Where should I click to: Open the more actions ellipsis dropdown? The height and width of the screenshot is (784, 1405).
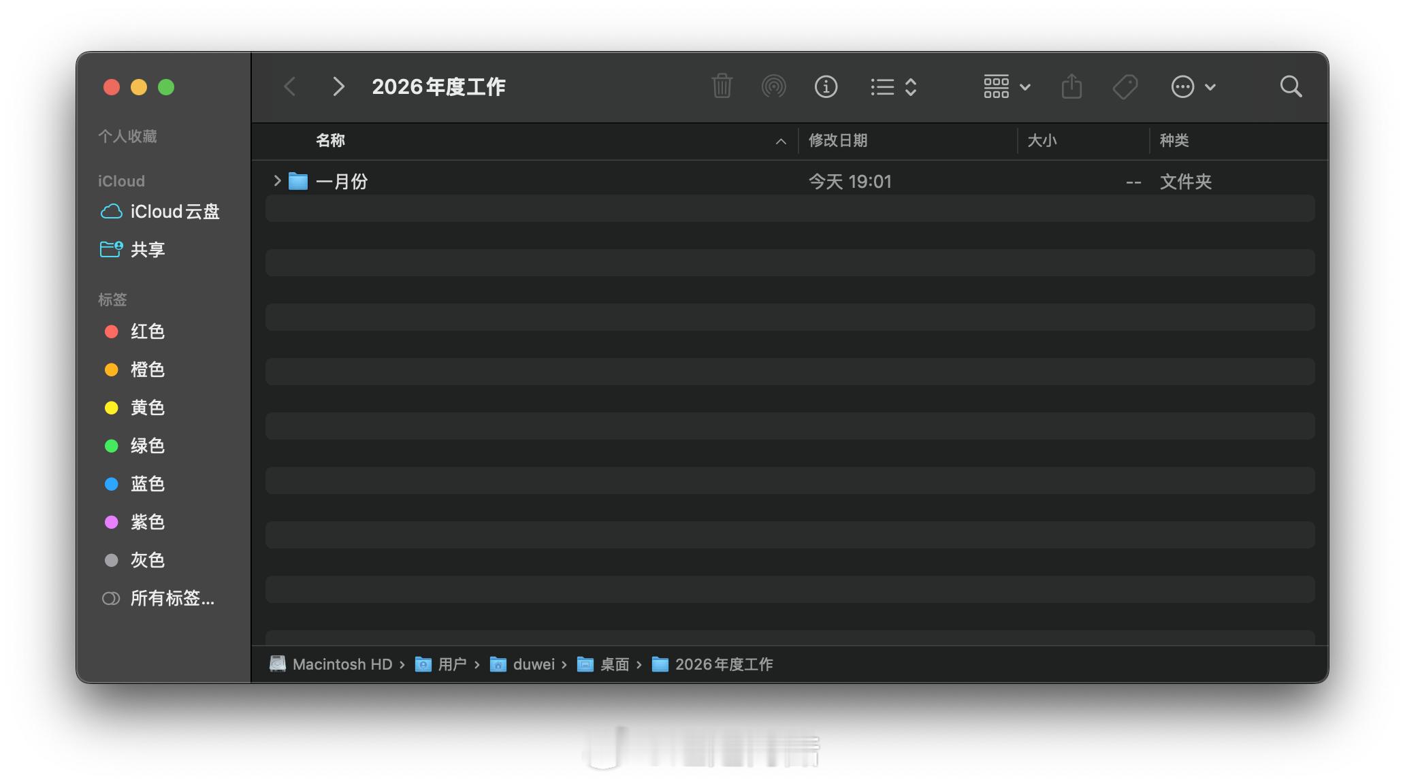pyautogui.click(x=1193, y=86)
